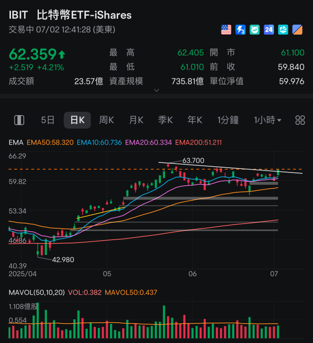Tap the 2025/04 date axis label
The width and height of the screenshot is (313, 343).
pos(23,274)
